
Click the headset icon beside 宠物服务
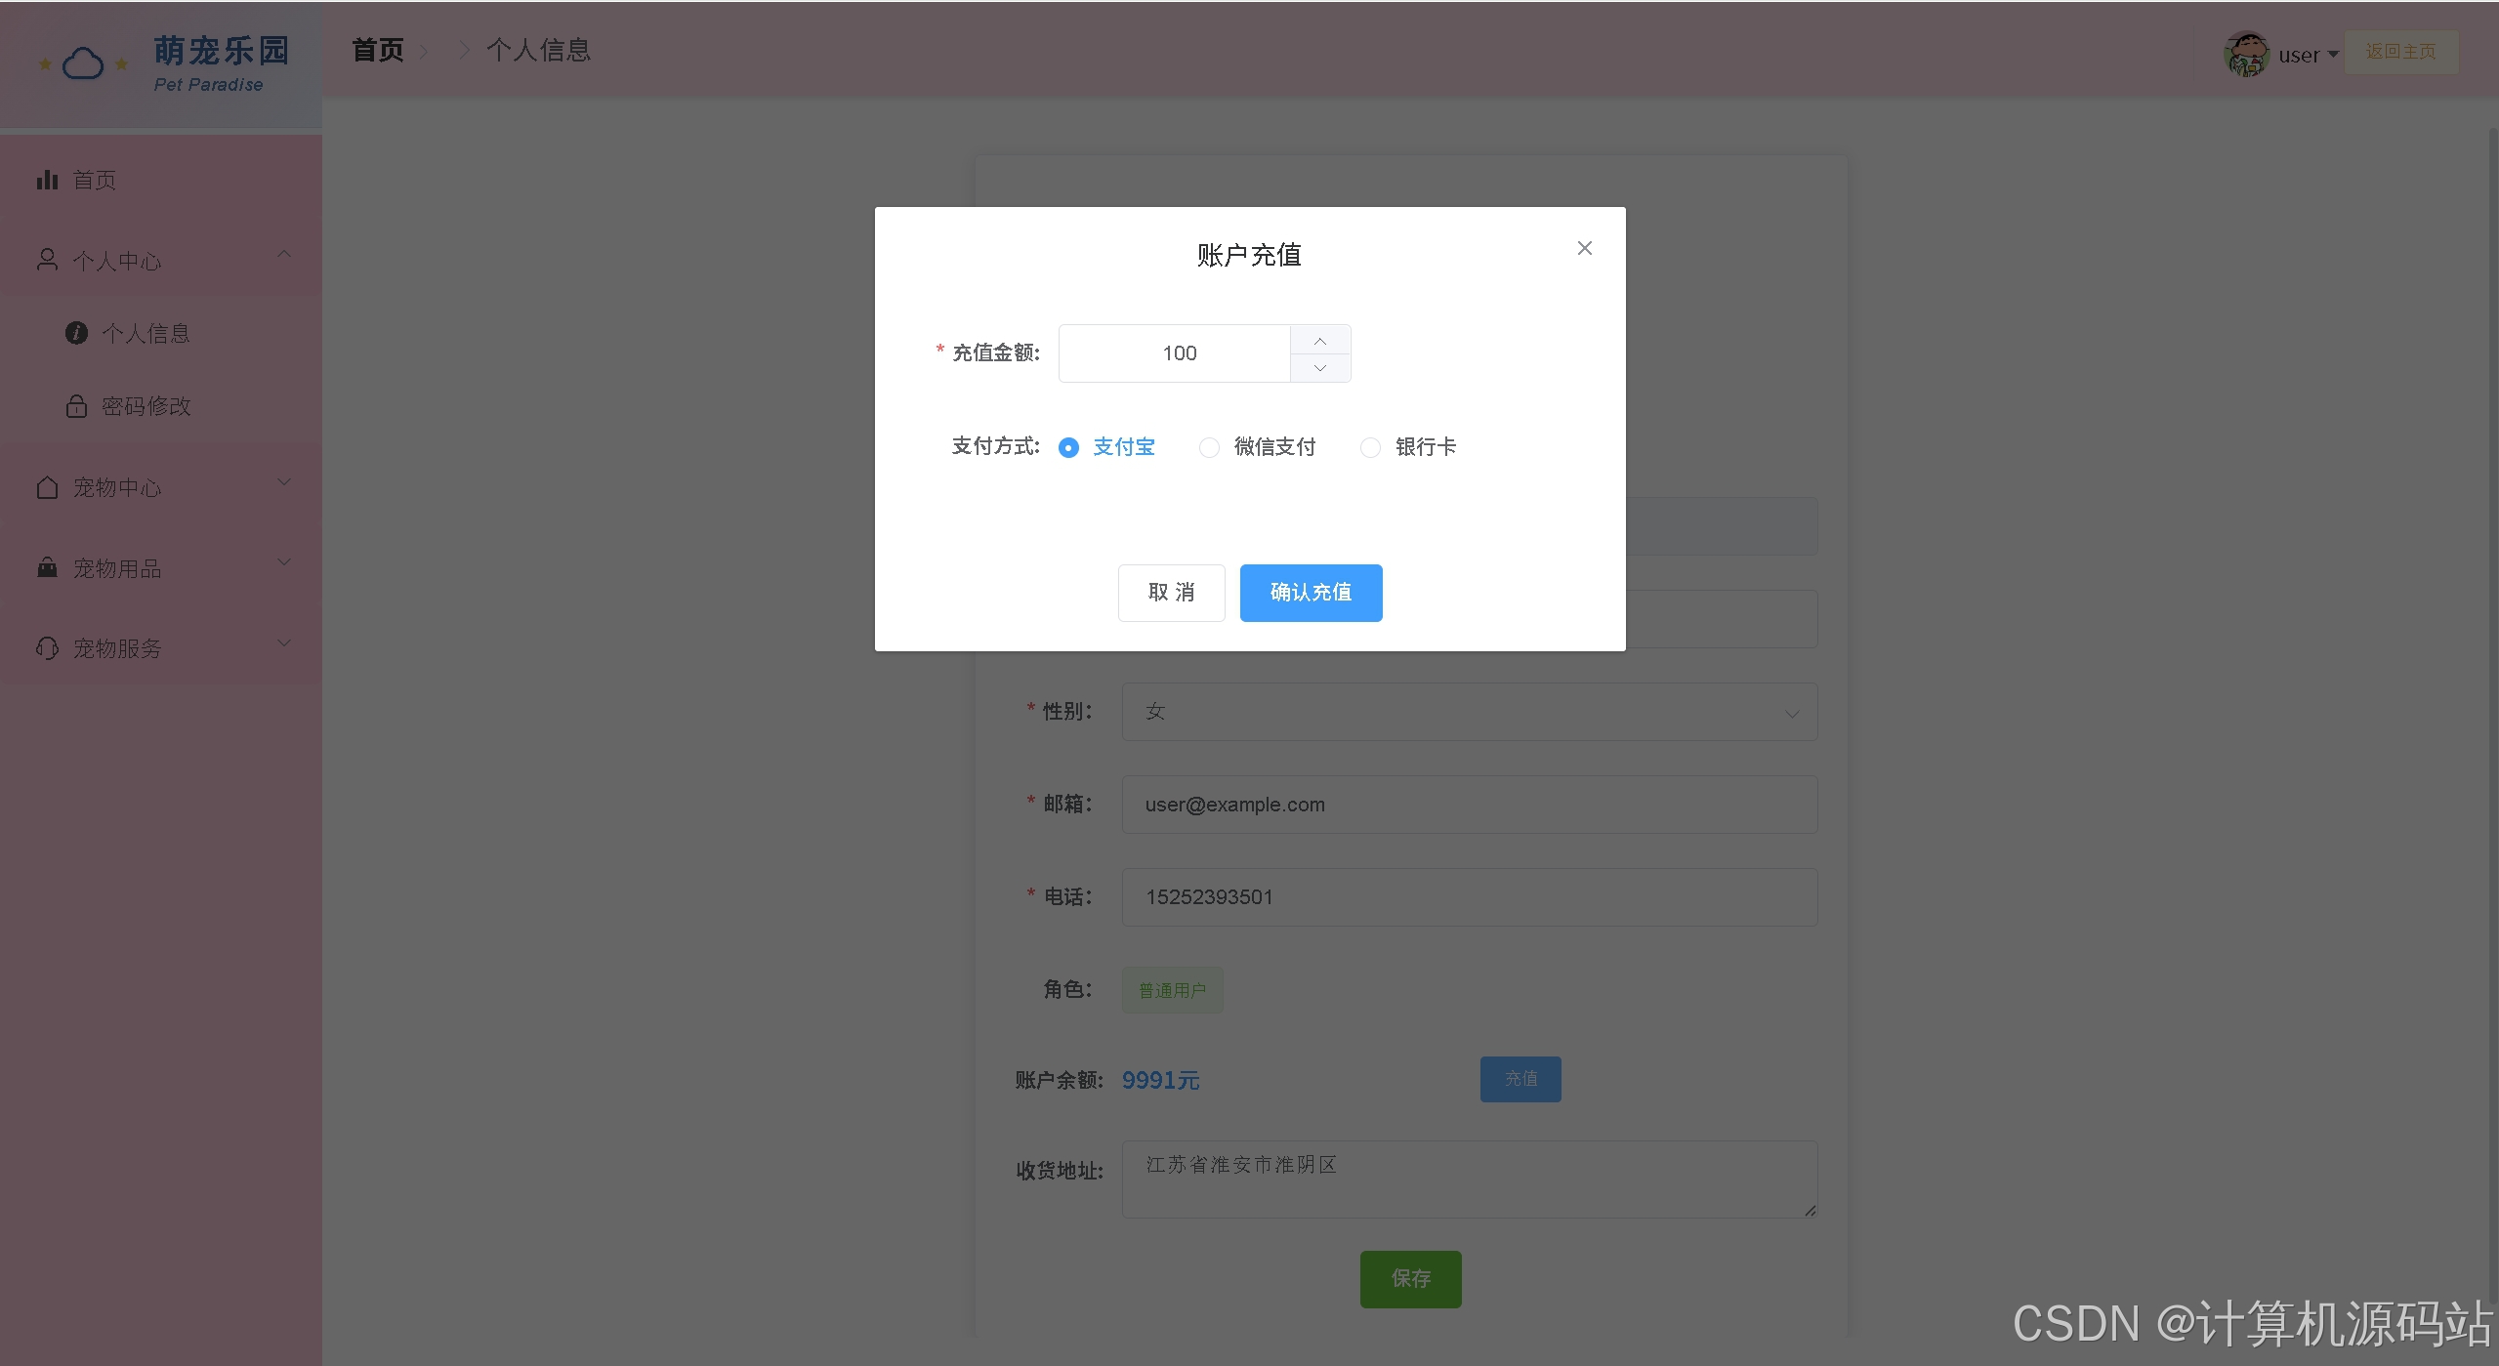[x=47, y=648]
